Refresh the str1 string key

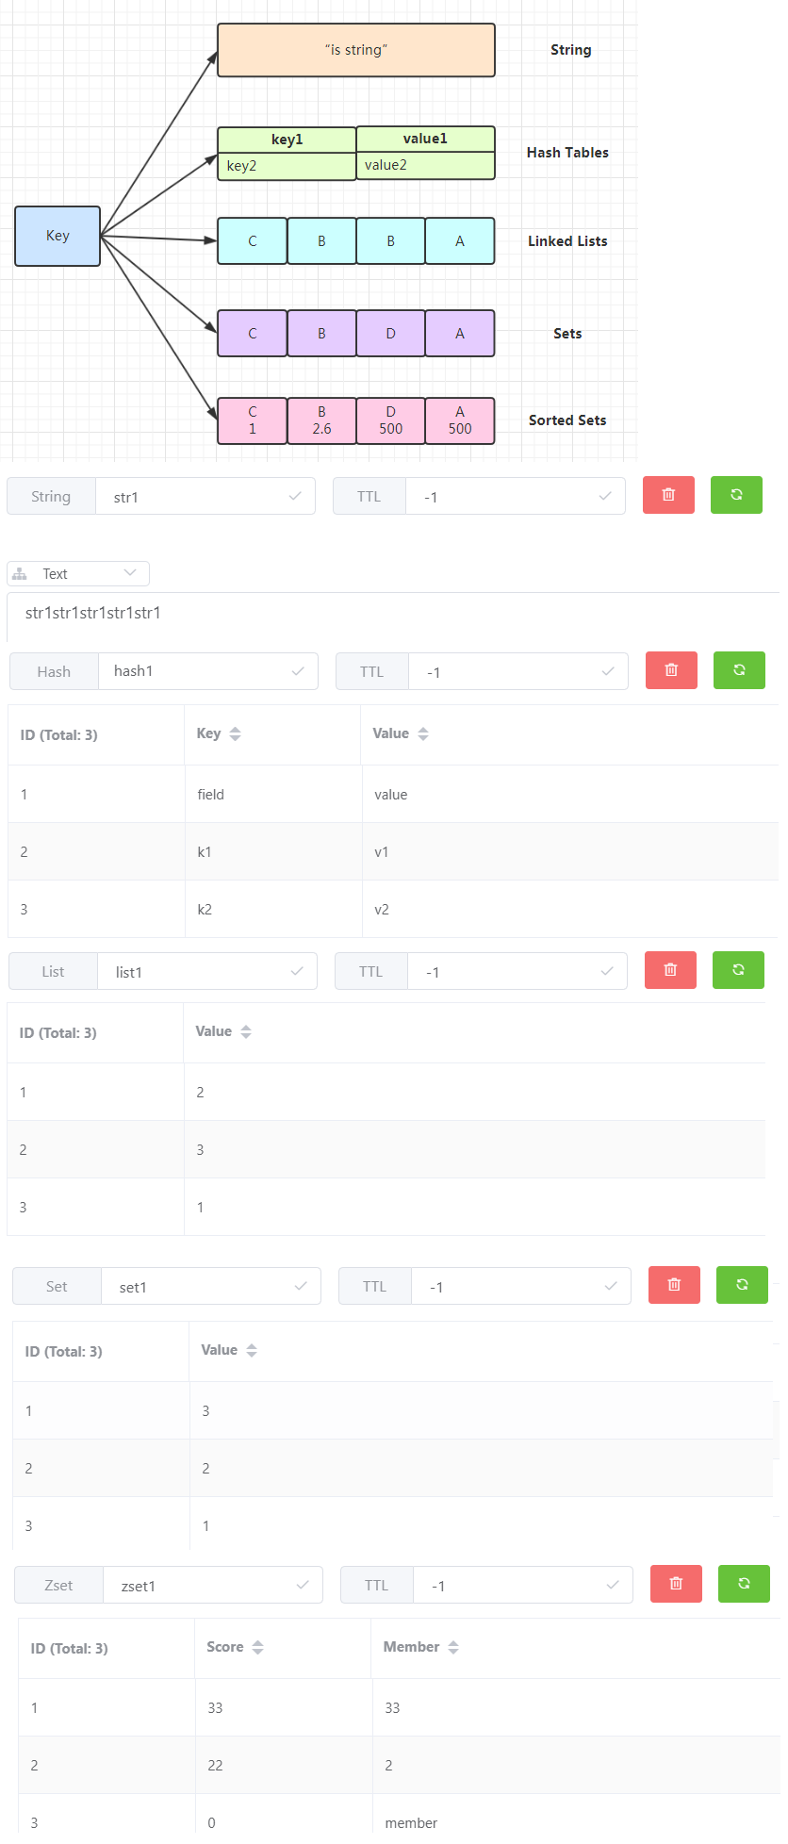736,495
